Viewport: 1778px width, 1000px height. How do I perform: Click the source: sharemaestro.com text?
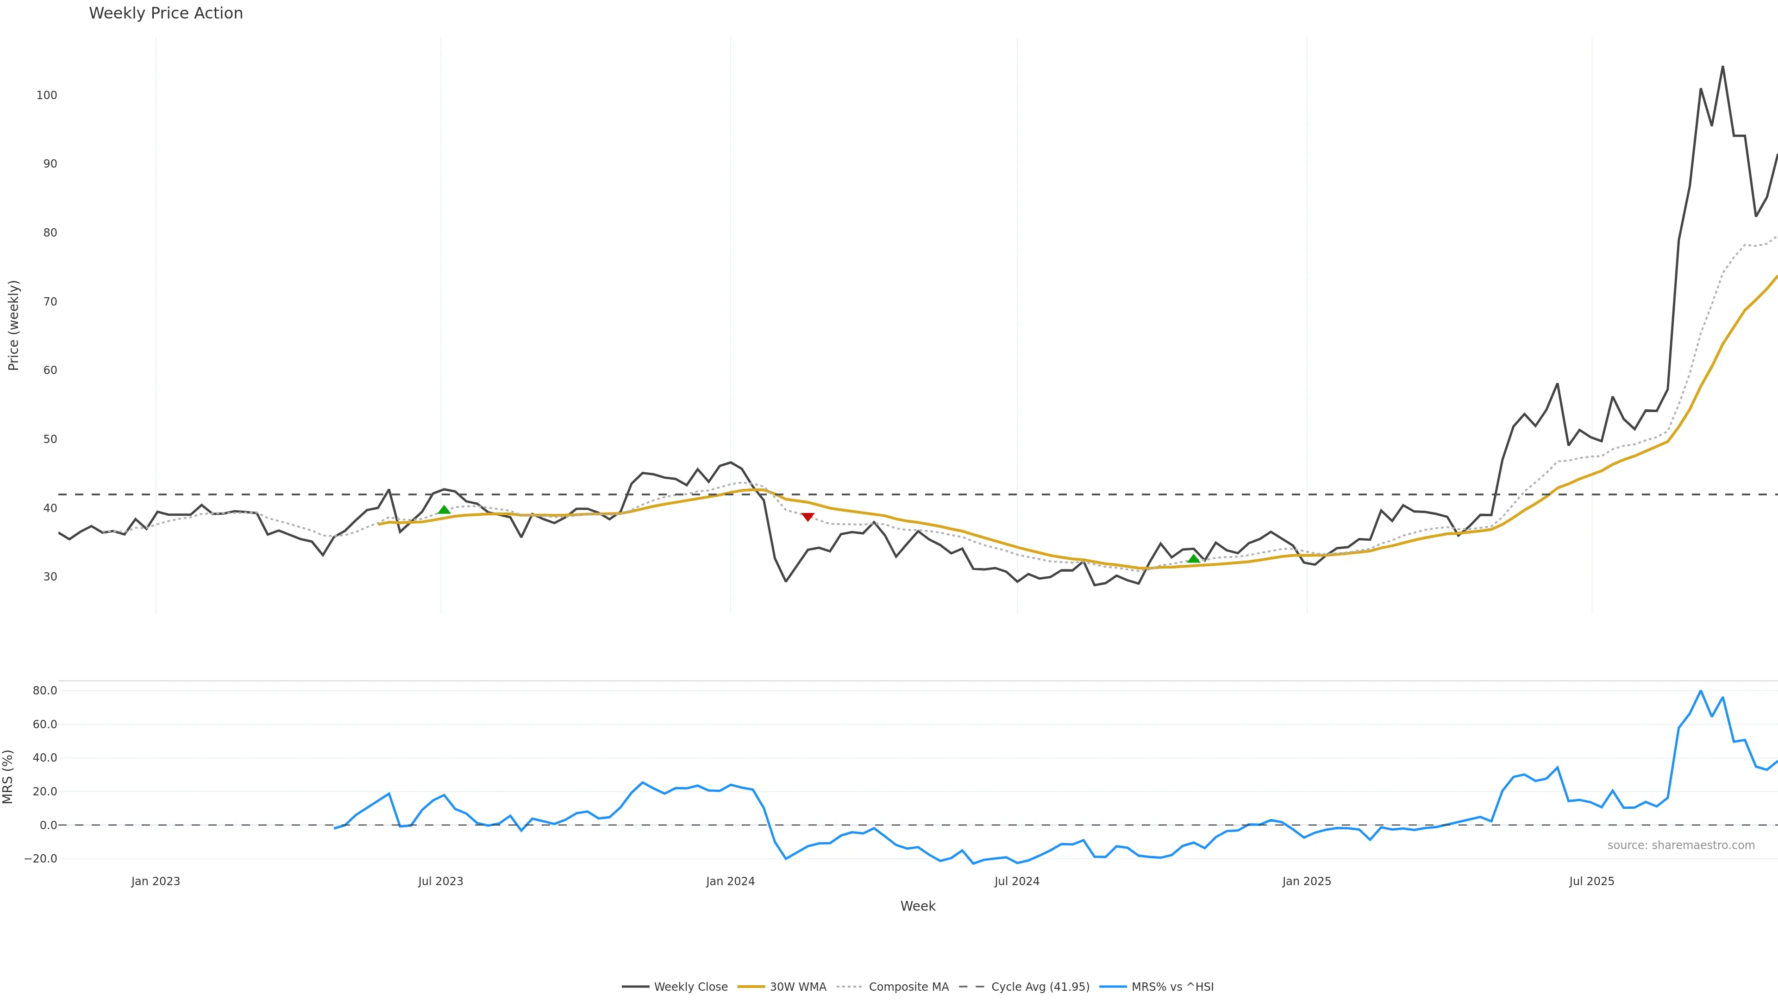pos(1681,845)
